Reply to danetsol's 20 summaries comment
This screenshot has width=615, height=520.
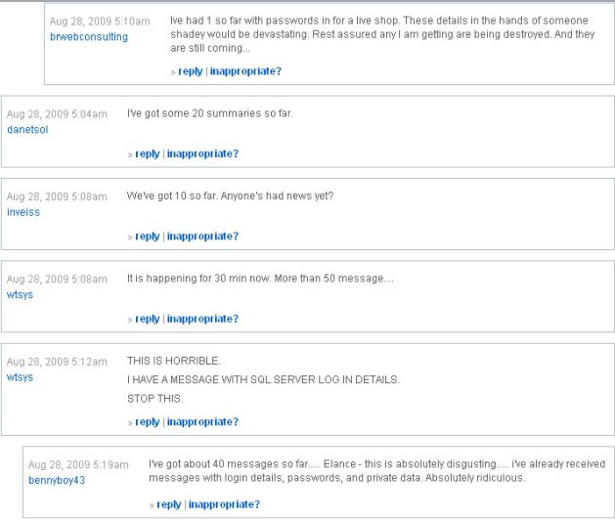coord(148,153)
